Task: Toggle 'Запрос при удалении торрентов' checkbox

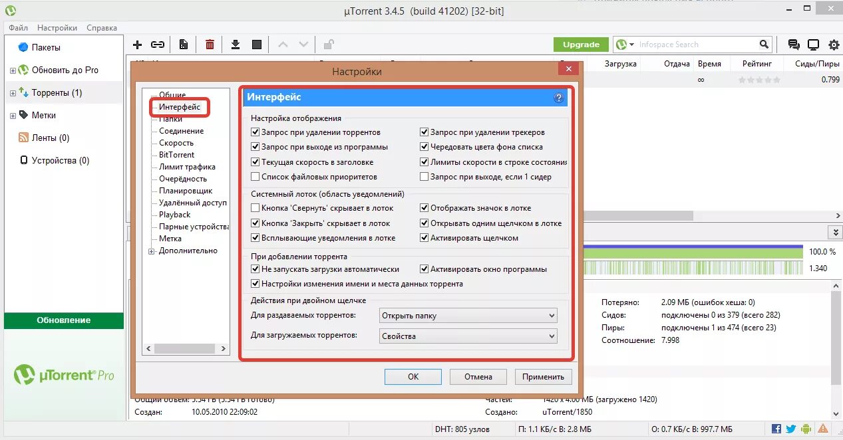Action: point(255,132)
